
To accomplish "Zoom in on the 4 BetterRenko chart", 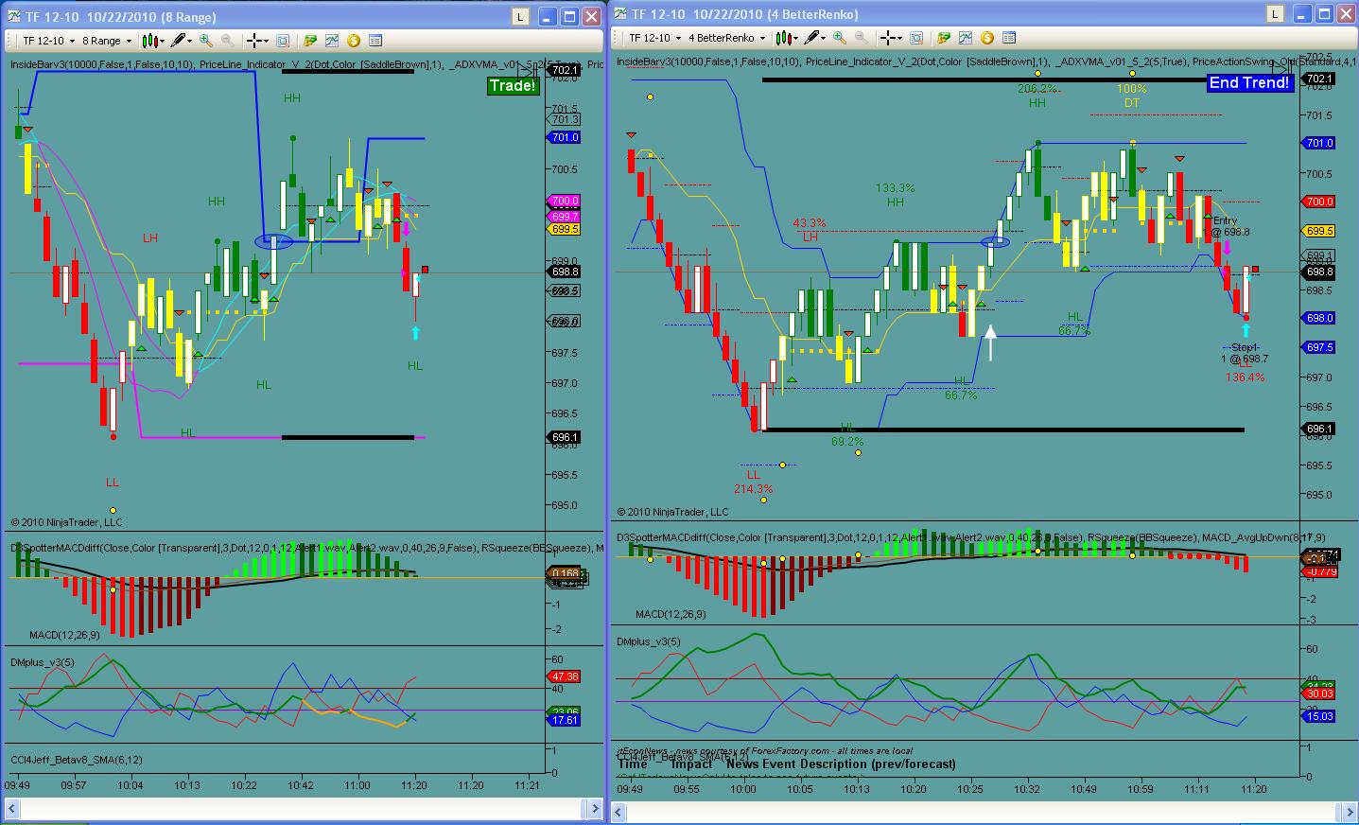I will click(839, 38).
